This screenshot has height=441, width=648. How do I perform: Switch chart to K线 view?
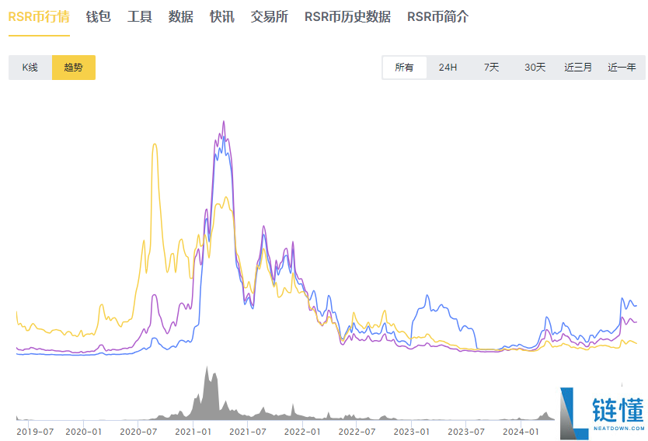30,68
